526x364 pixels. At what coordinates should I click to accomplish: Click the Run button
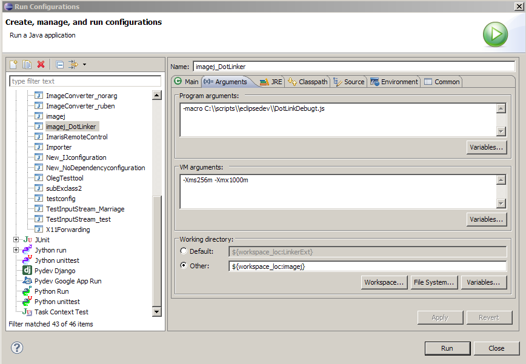(x=447, y=348)
